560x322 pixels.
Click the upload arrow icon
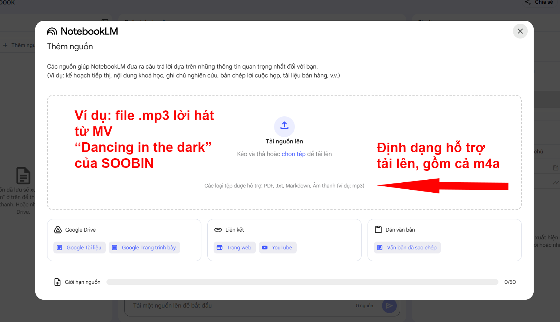click(x=284, y=126)
